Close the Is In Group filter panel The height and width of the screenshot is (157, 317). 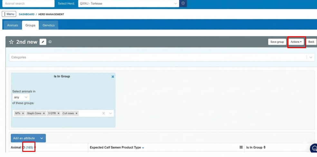tap(113, 77)
